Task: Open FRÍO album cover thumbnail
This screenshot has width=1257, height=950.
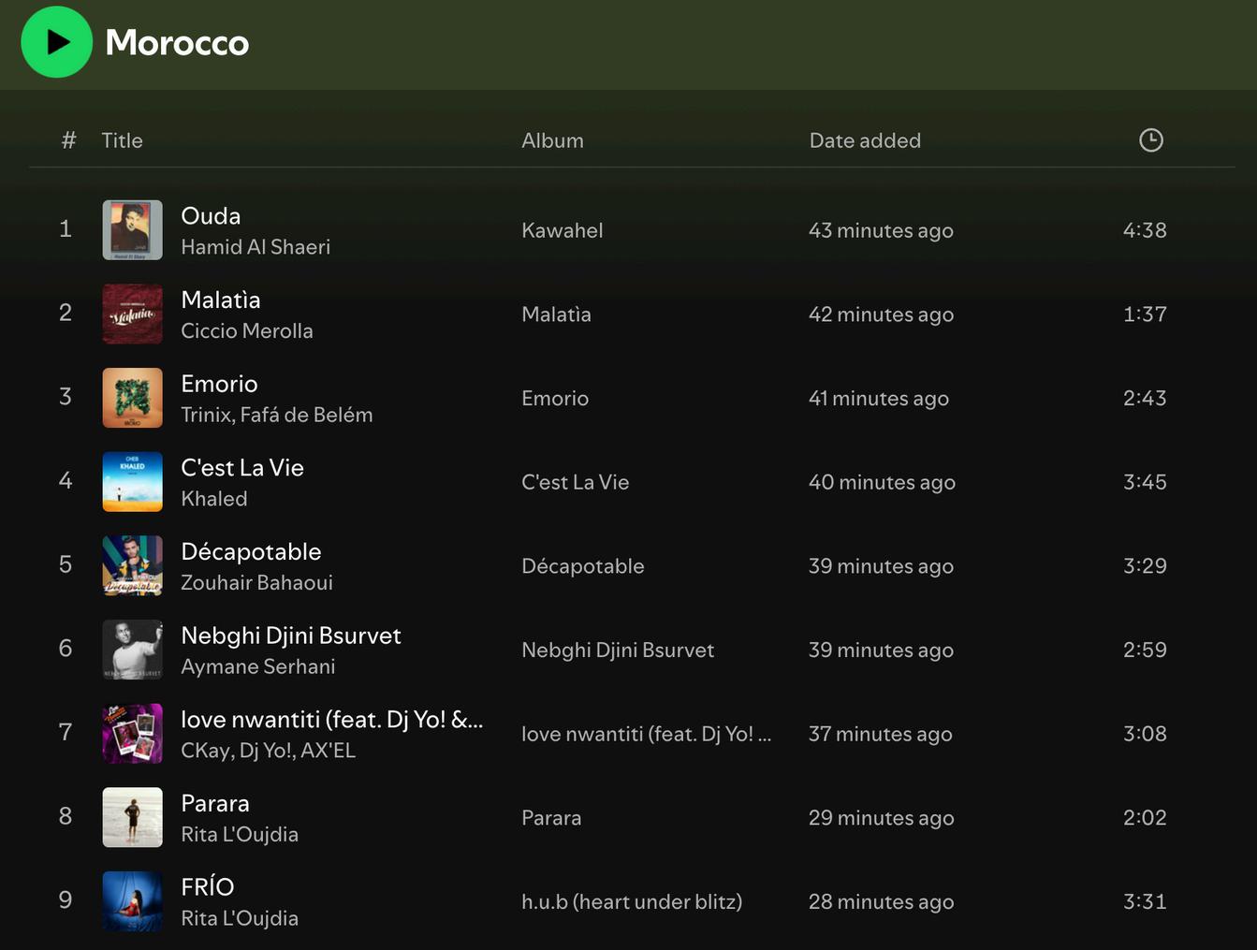Action: click(x=132, y=901)
